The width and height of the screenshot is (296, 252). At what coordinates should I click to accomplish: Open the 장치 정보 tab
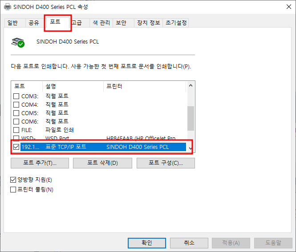[x=148, y=23]
